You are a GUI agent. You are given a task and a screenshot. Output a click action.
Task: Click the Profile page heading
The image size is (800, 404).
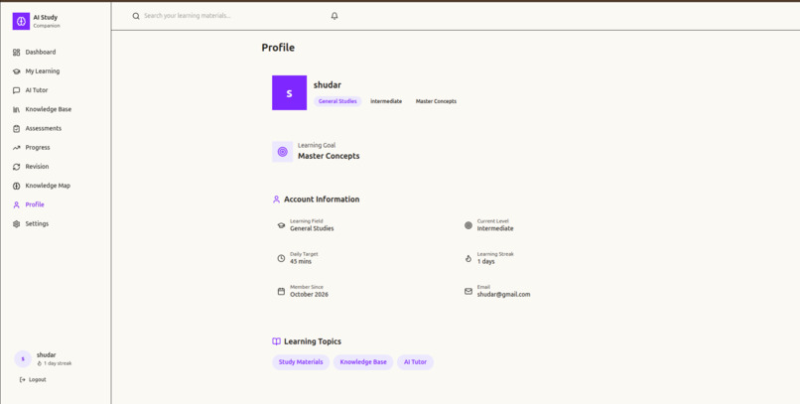click(278, 48)
